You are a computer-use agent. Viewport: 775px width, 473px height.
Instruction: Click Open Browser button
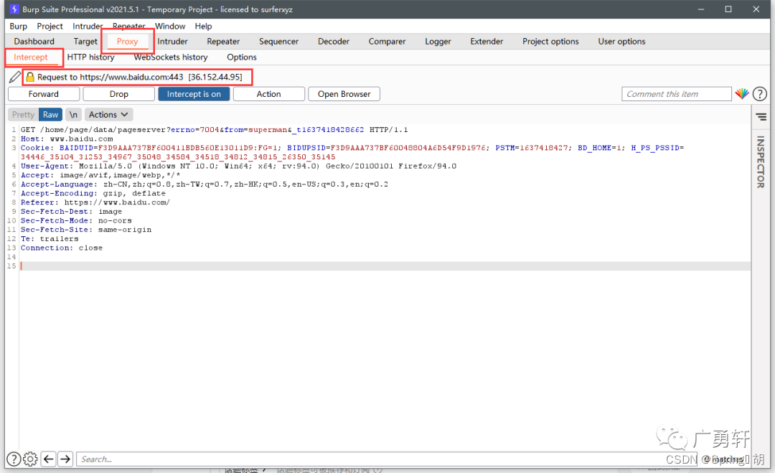click(344, 94)
